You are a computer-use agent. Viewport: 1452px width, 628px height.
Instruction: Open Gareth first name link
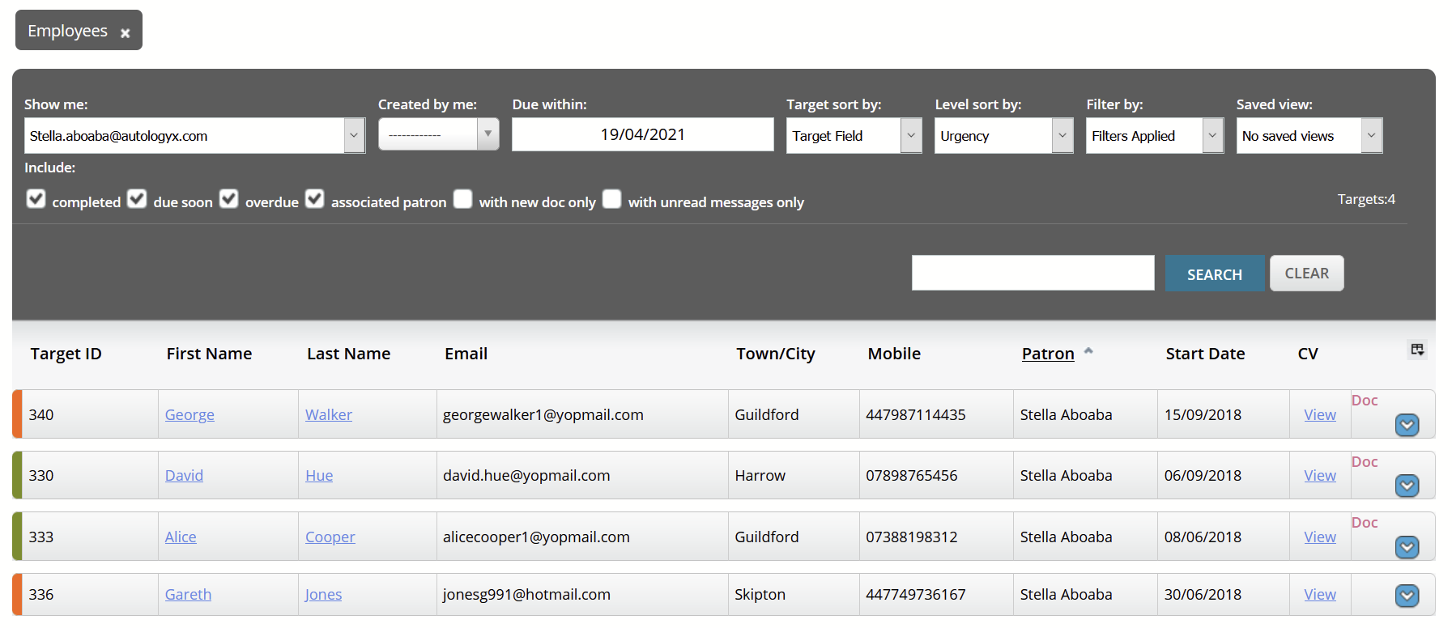click(x=188, y=594)
